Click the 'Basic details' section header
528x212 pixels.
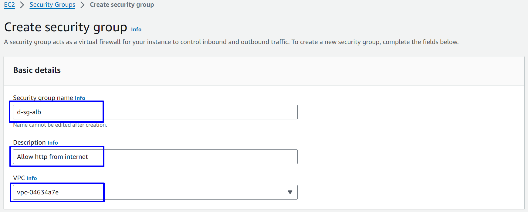[x=37, y=70]
